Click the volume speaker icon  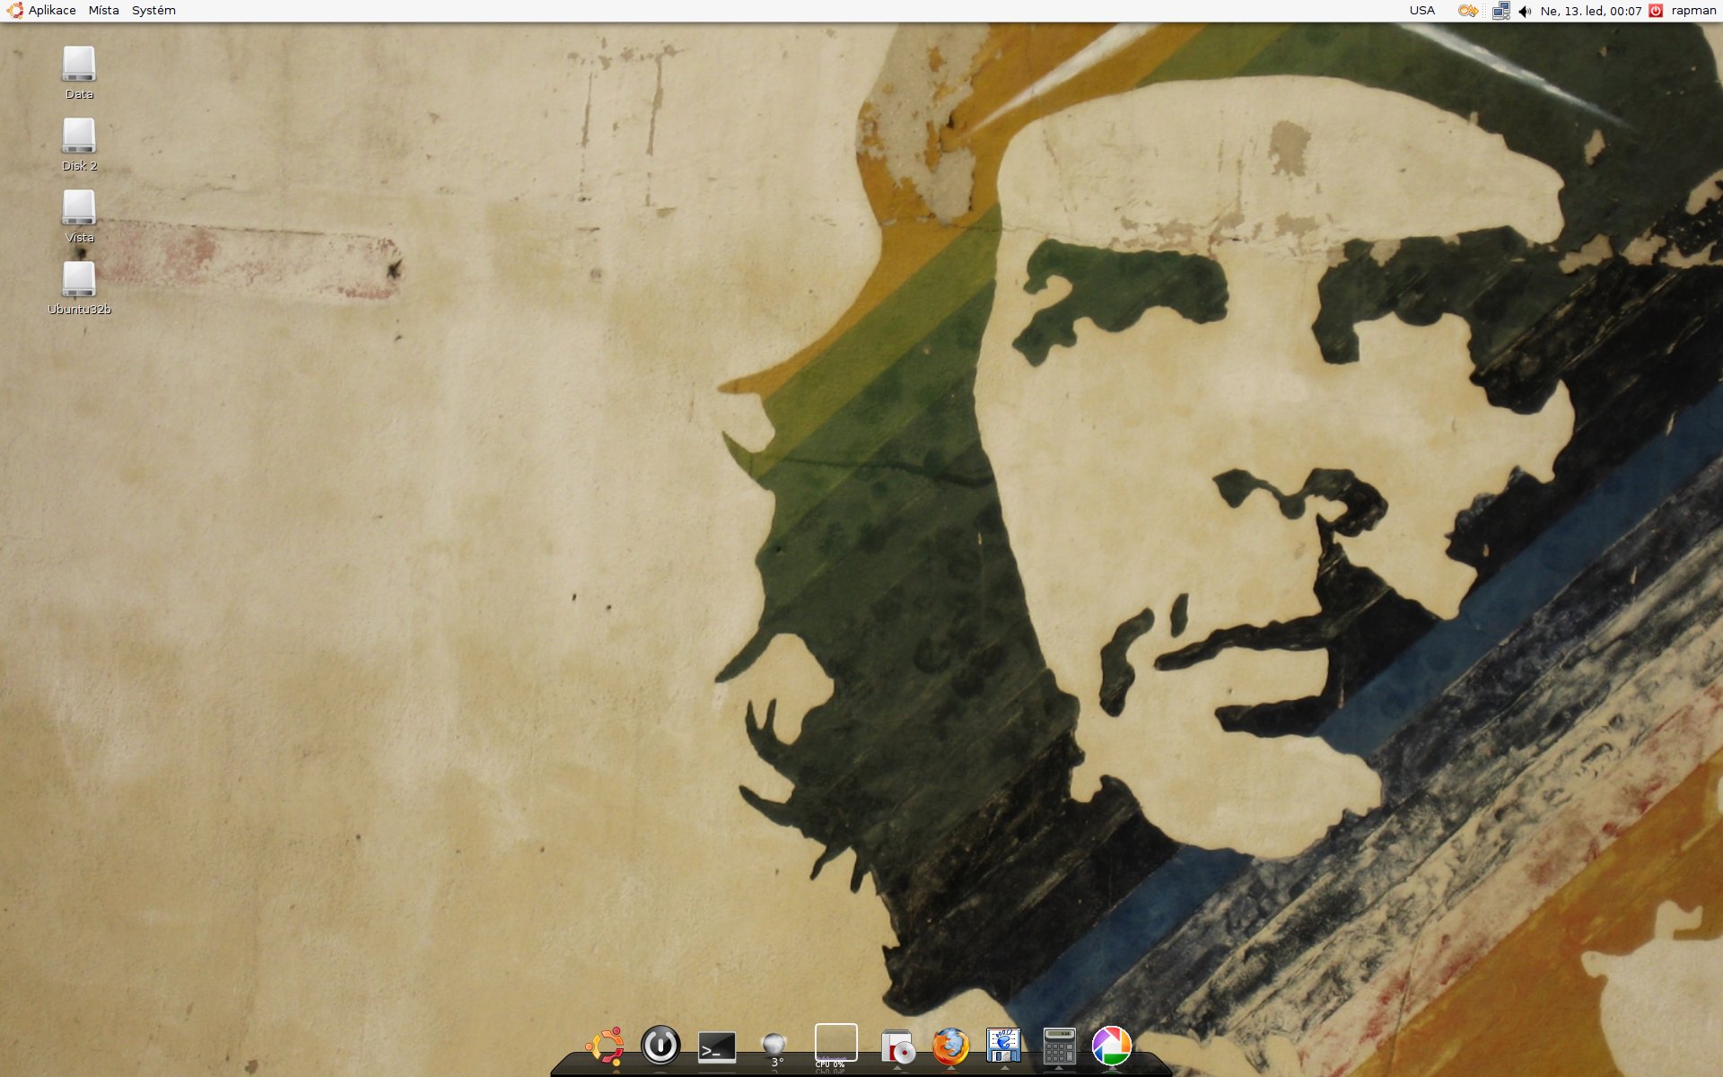click(x=1525, y=11)
